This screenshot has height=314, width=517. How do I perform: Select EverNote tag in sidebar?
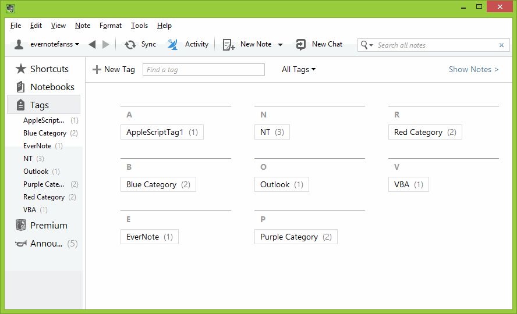tap(43, 146)
